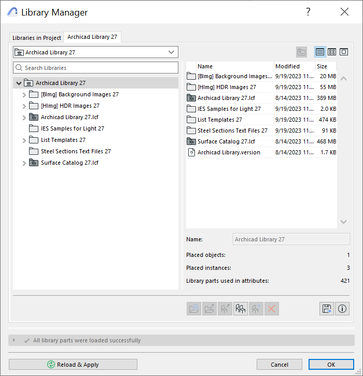
Task: Select IES Samples for Light 27 in file list
Action: pyautogui.click(x=261, y=109)
